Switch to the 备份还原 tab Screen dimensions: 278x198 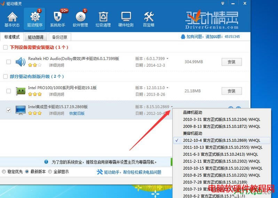[59, 37]
